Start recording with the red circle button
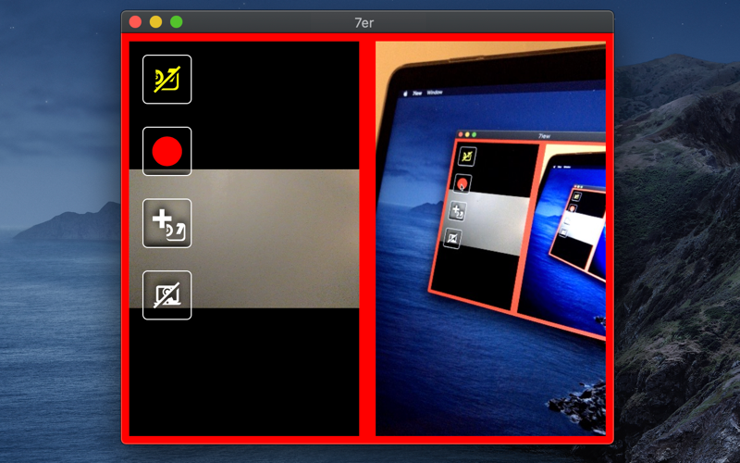Viewport: 740px width, 463px height. pos(167,151)
